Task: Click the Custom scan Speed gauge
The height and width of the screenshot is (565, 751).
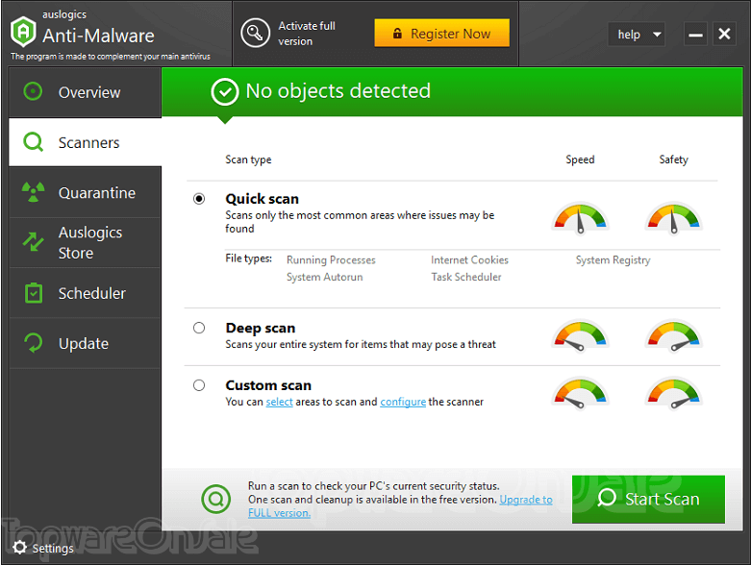Action: point(580,393)
